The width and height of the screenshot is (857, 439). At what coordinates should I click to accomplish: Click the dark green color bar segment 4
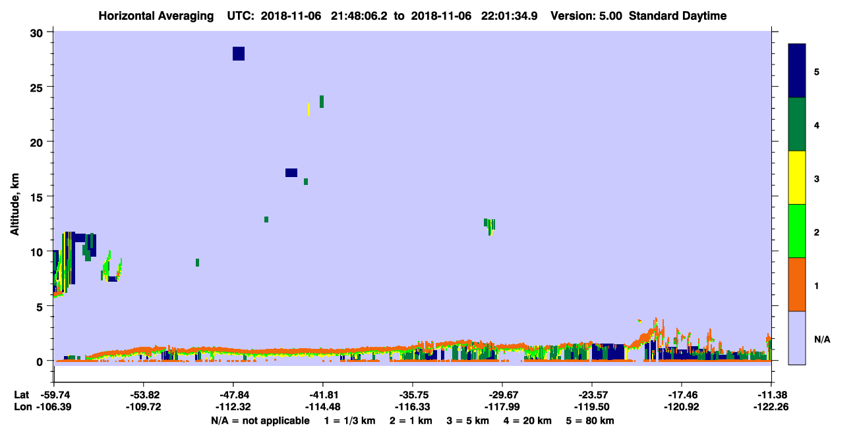pos(797,124)
